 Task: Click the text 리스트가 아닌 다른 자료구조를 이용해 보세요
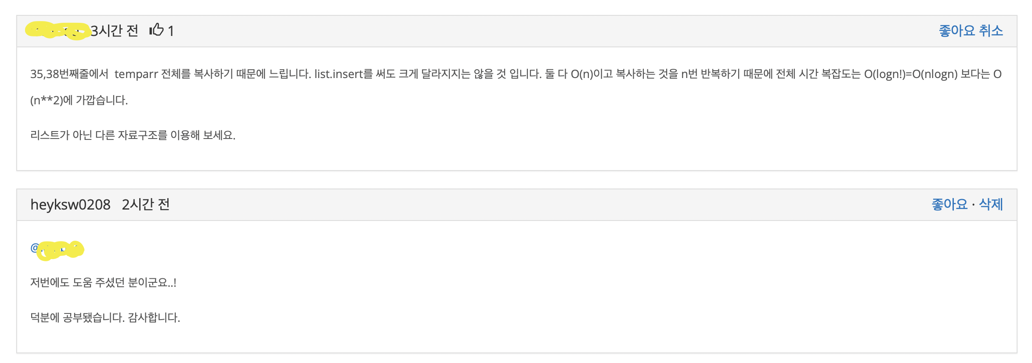pyautogui.click(x=133, y=135)
